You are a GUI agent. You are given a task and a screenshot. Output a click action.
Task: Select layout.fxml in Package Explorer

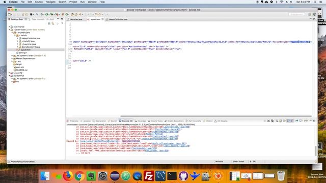[25, 50]
